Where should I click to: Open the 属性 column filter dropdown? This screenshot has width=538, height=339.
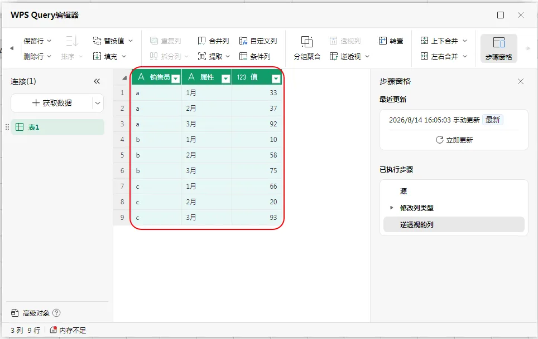pyautogui.click(x=226, y=79)
